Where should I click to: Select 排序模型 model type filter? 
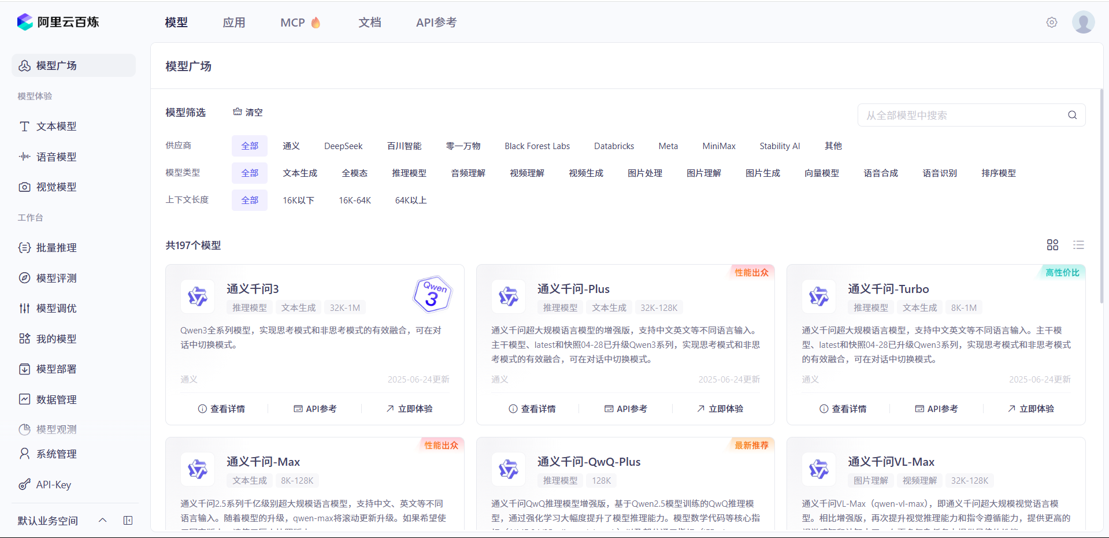[999, 173]
